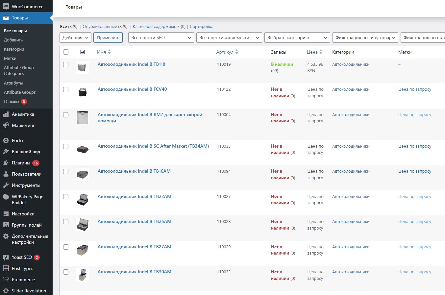Click article number 110004
Screen dimensions: 445x295
tap(224, 115)
